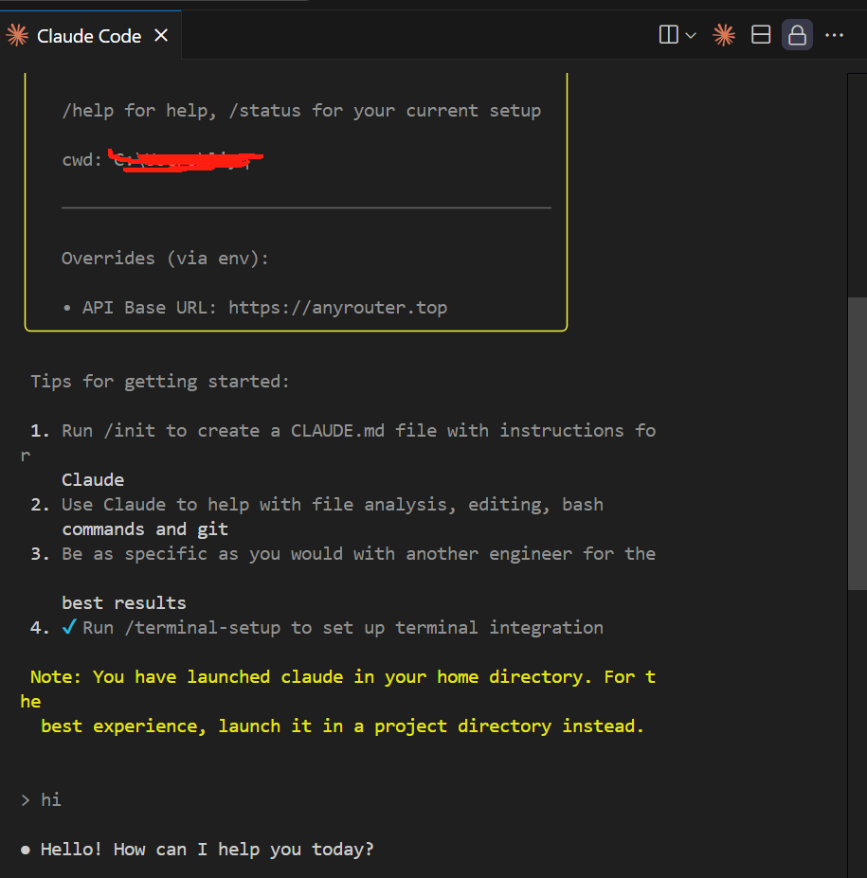
Task: Click the yellow home directory note
Action: coord(337,702)
